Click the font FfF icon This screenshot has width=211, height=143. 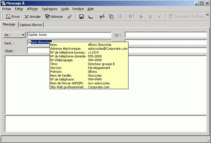[132, 17]
